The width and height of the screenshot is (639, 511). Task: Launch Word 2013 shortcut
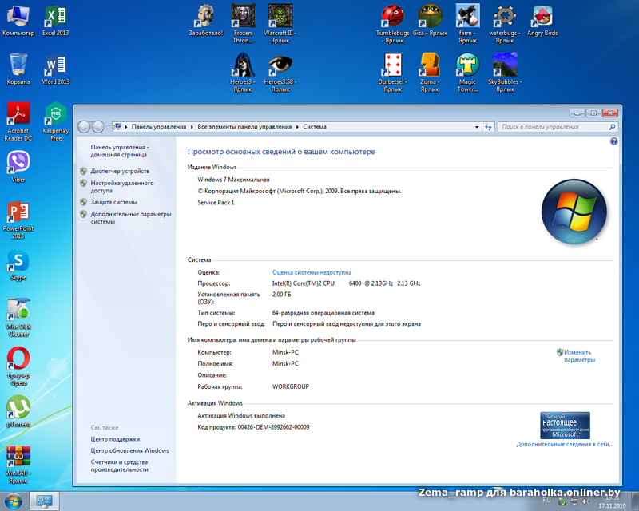[55, 69]
